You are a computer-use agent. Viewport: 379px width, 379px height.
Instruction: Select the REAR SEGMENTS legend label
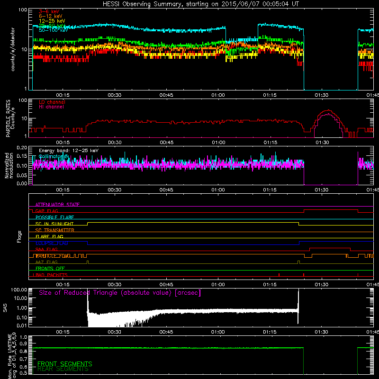coord(63,369)
